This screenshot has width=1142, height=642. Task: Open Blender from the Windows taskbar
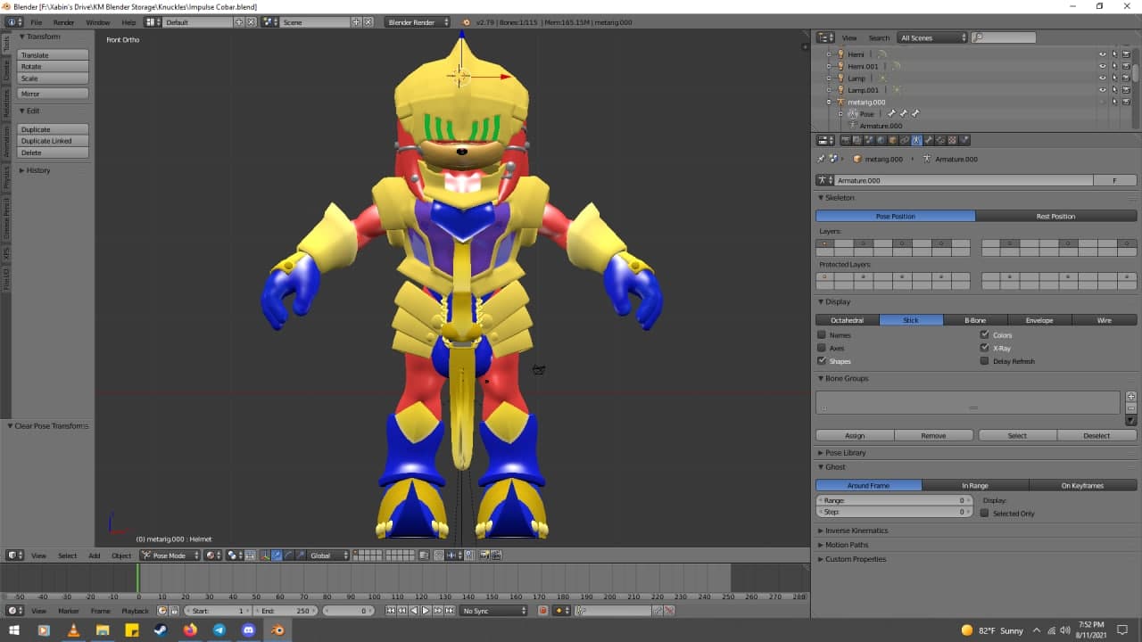click(278, 630)
